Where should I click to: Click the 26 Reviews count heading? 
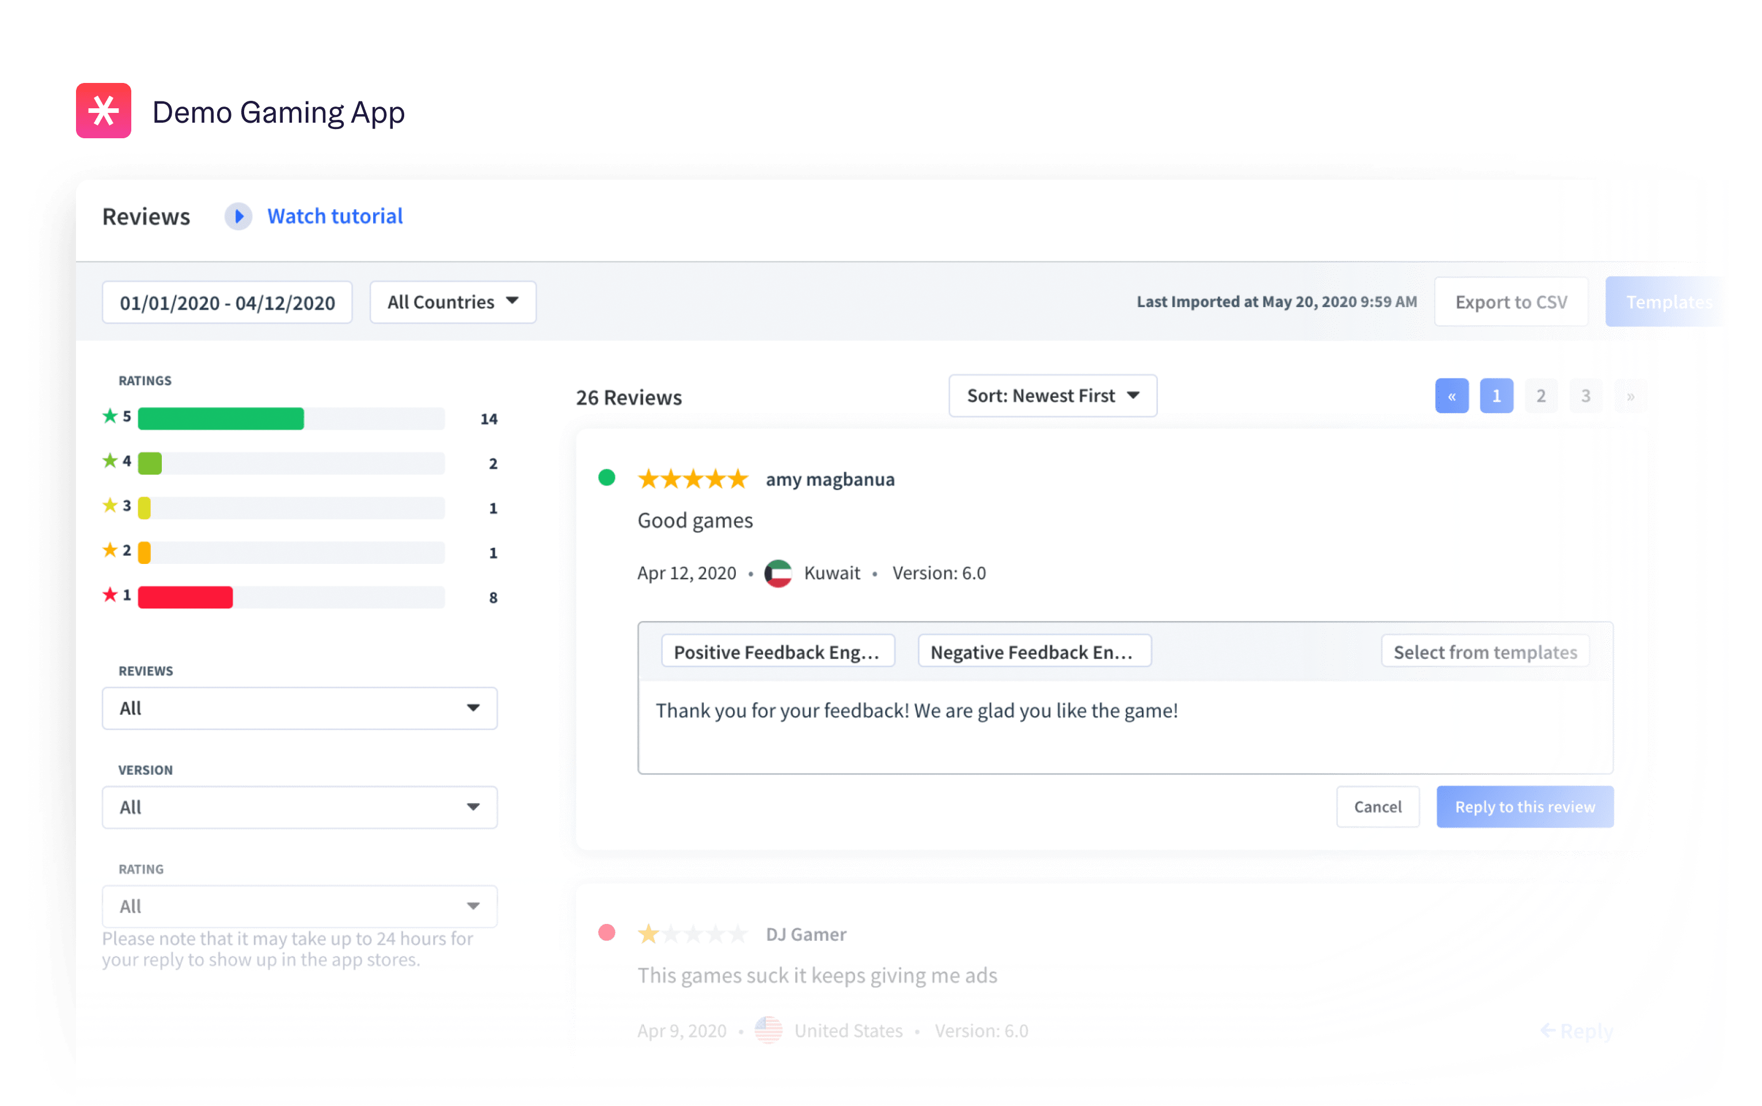[x=629, y=397]
